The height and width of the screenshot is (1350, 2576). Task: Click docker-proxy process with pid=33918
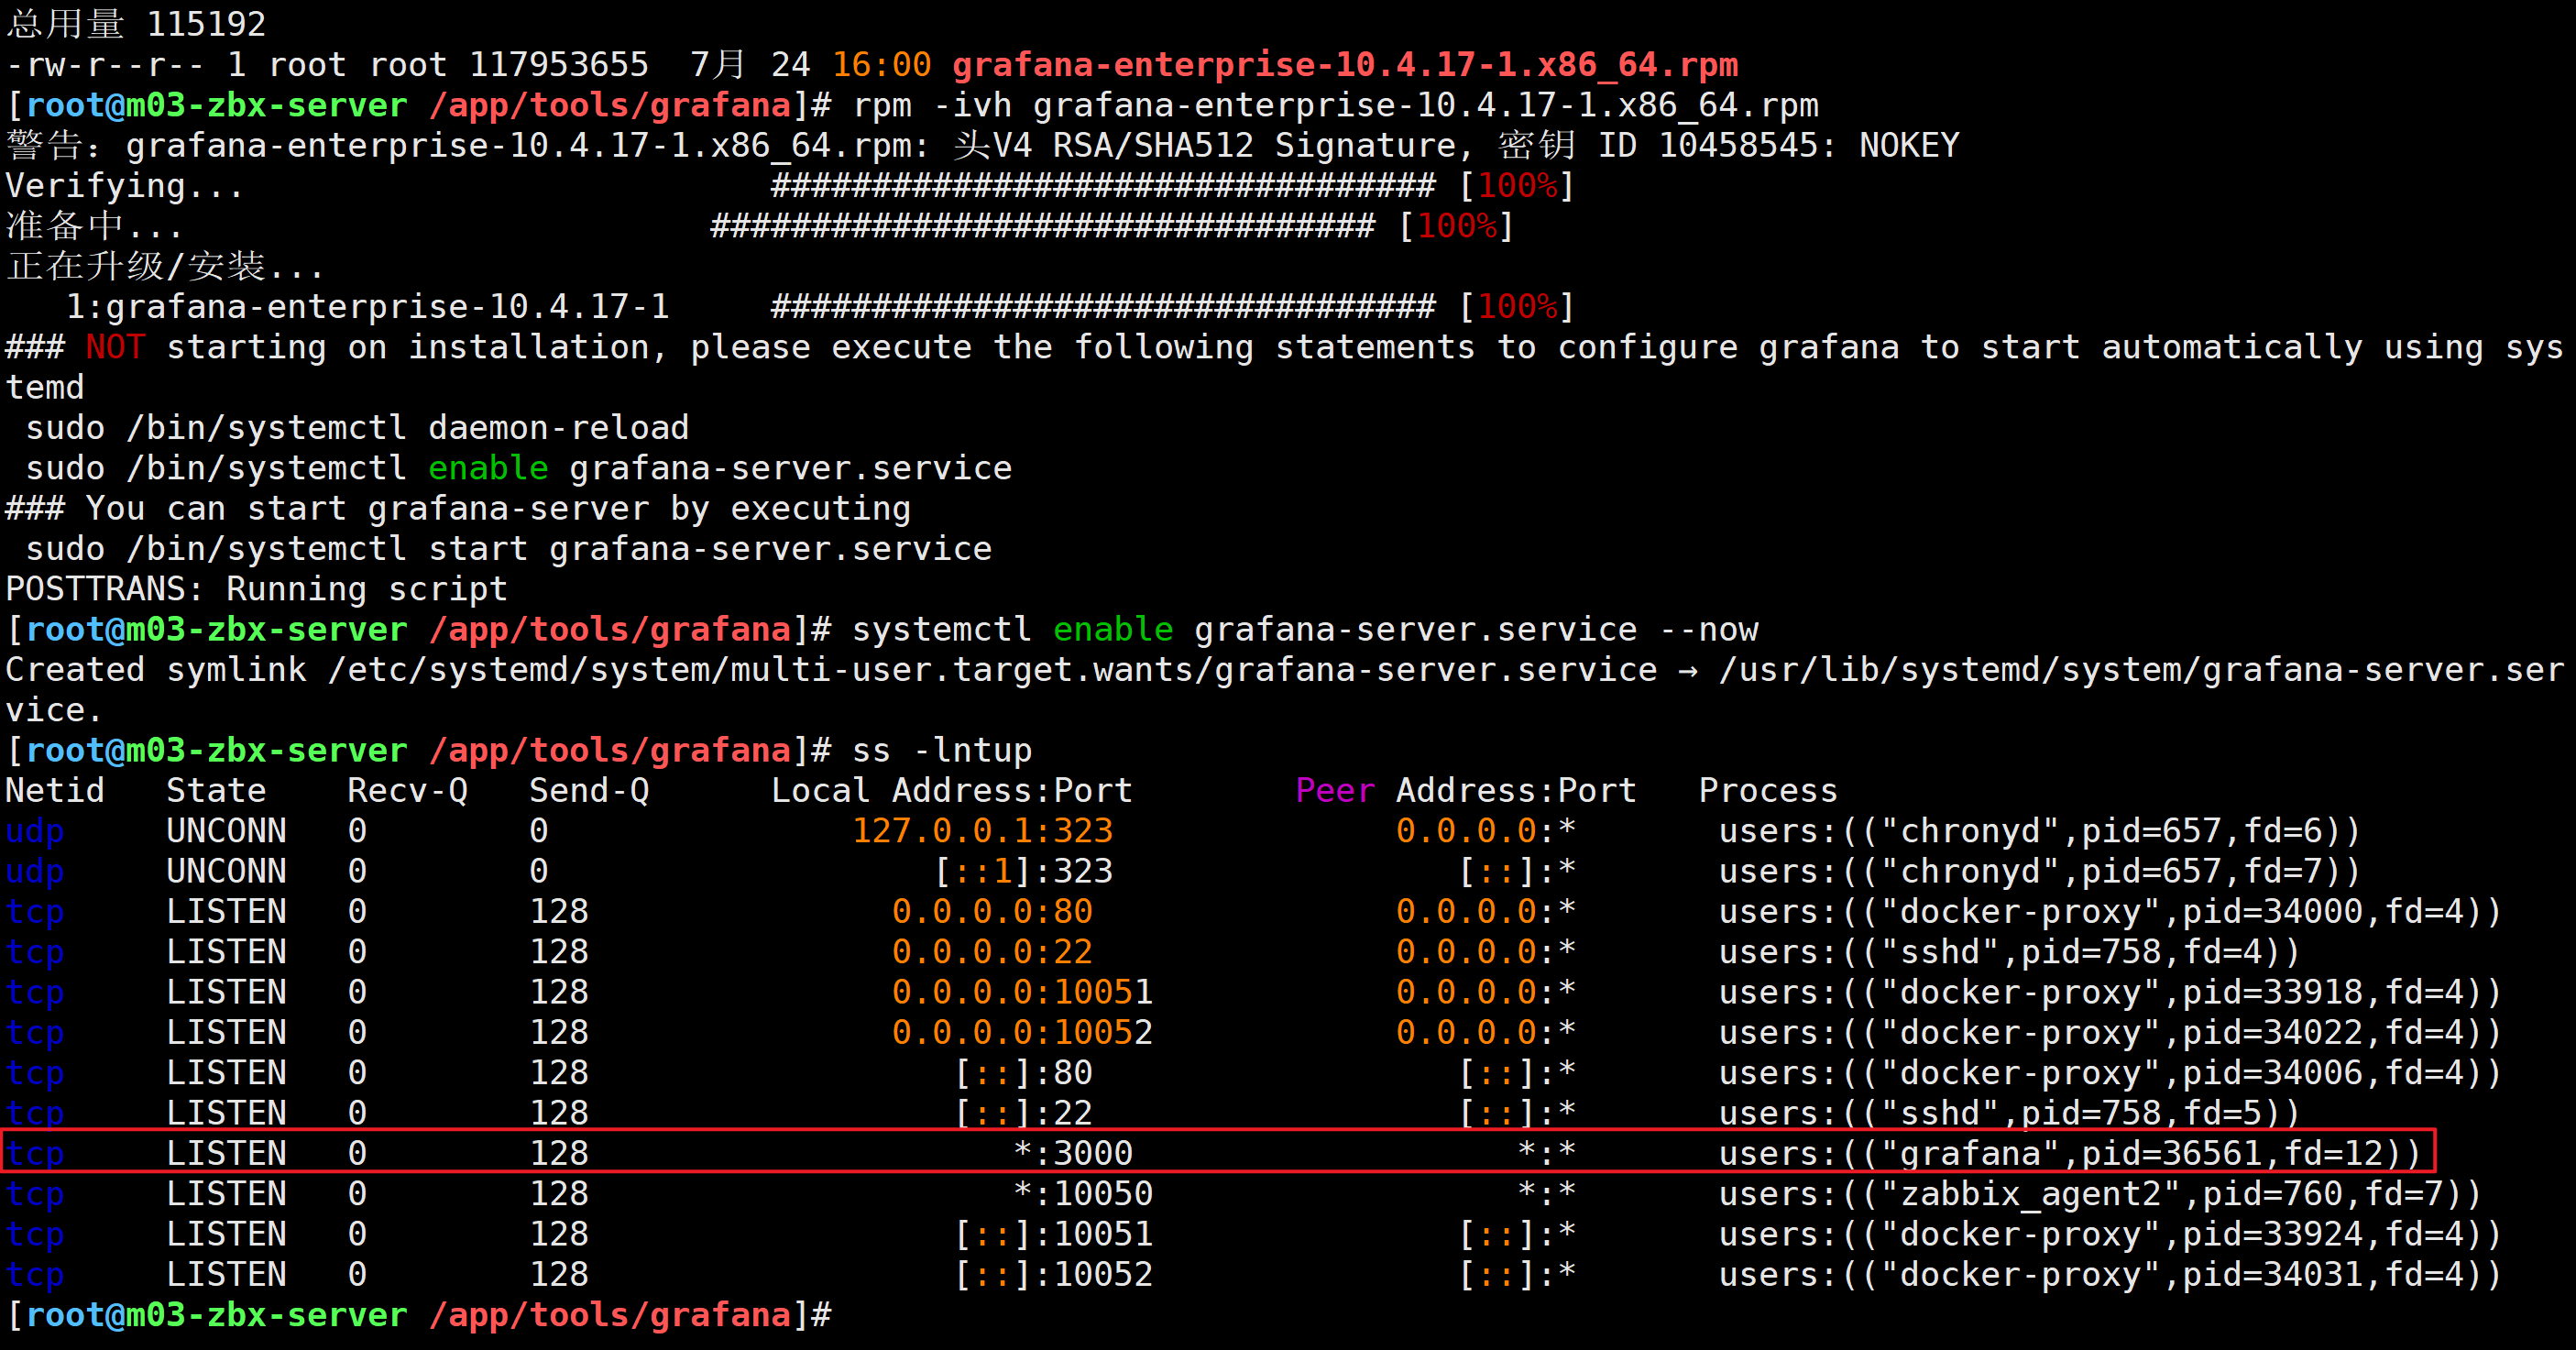2110,992
